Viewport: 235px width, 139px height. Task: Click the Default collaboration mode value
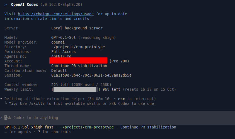[x=59, y=70]
